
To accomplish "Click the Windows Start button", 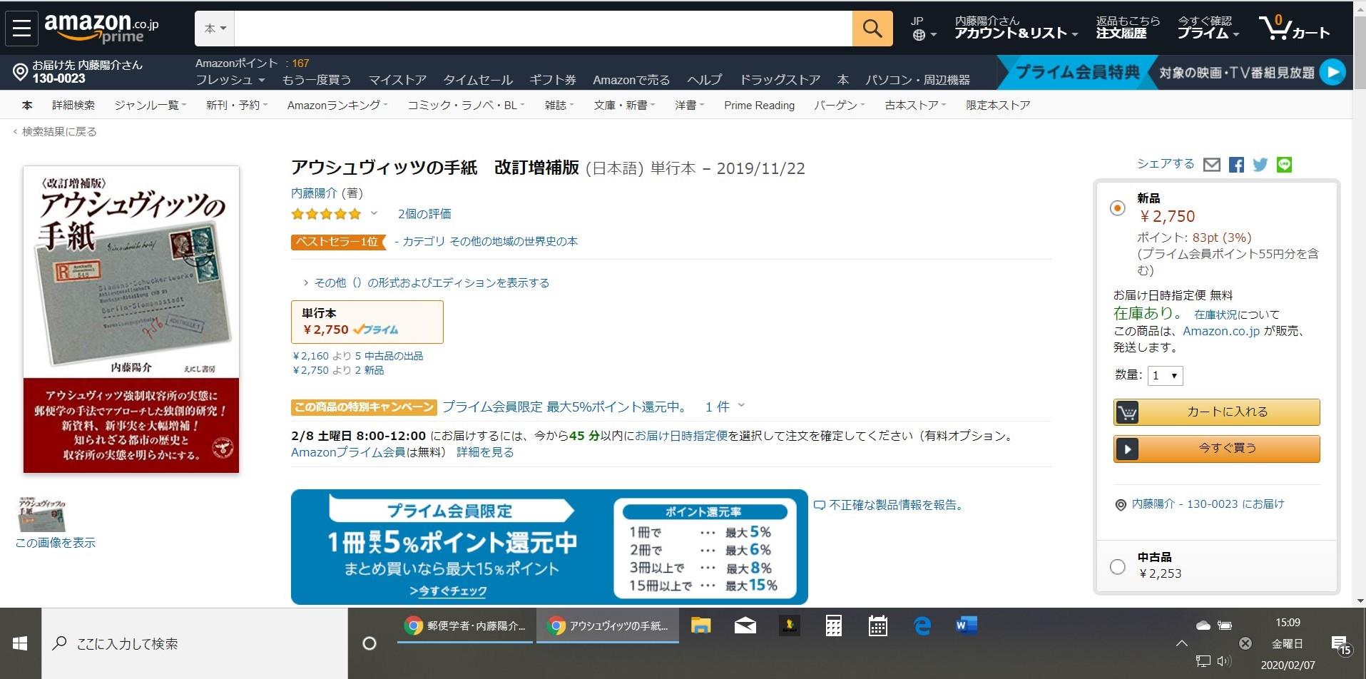I will point(20,643).
